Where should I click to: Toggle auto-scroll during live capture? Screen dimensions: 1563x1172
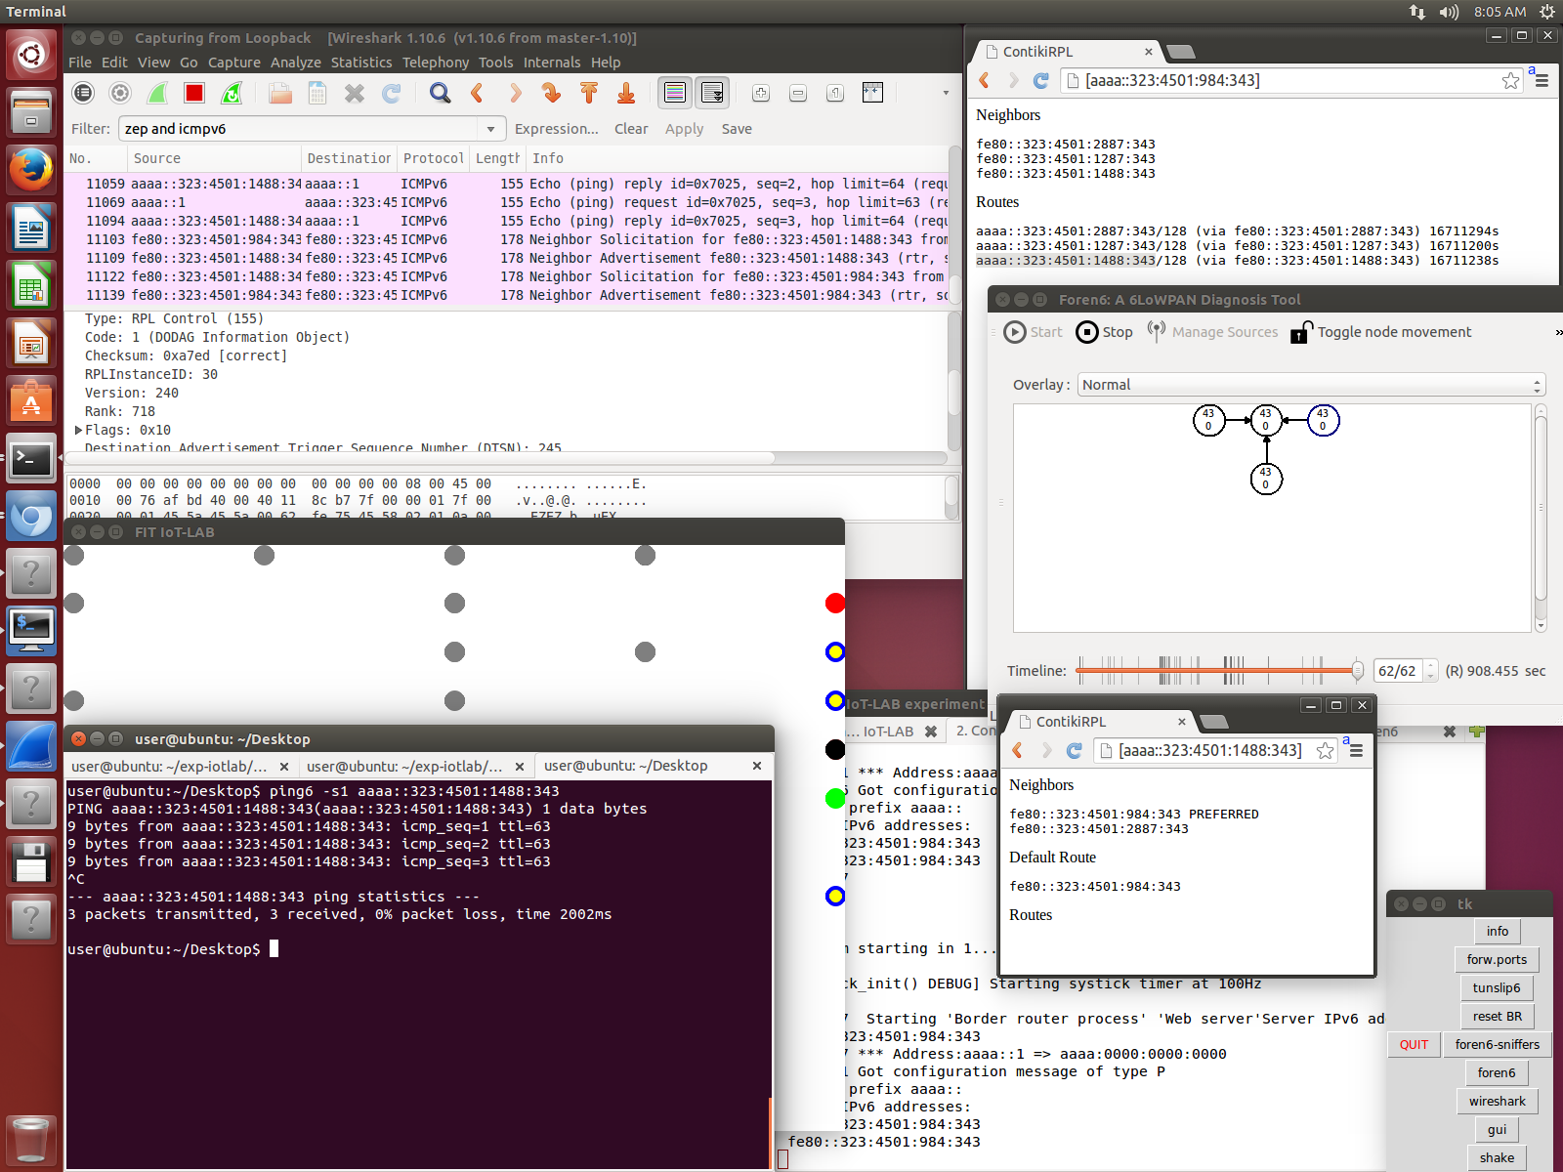click(x=712, y=93)
